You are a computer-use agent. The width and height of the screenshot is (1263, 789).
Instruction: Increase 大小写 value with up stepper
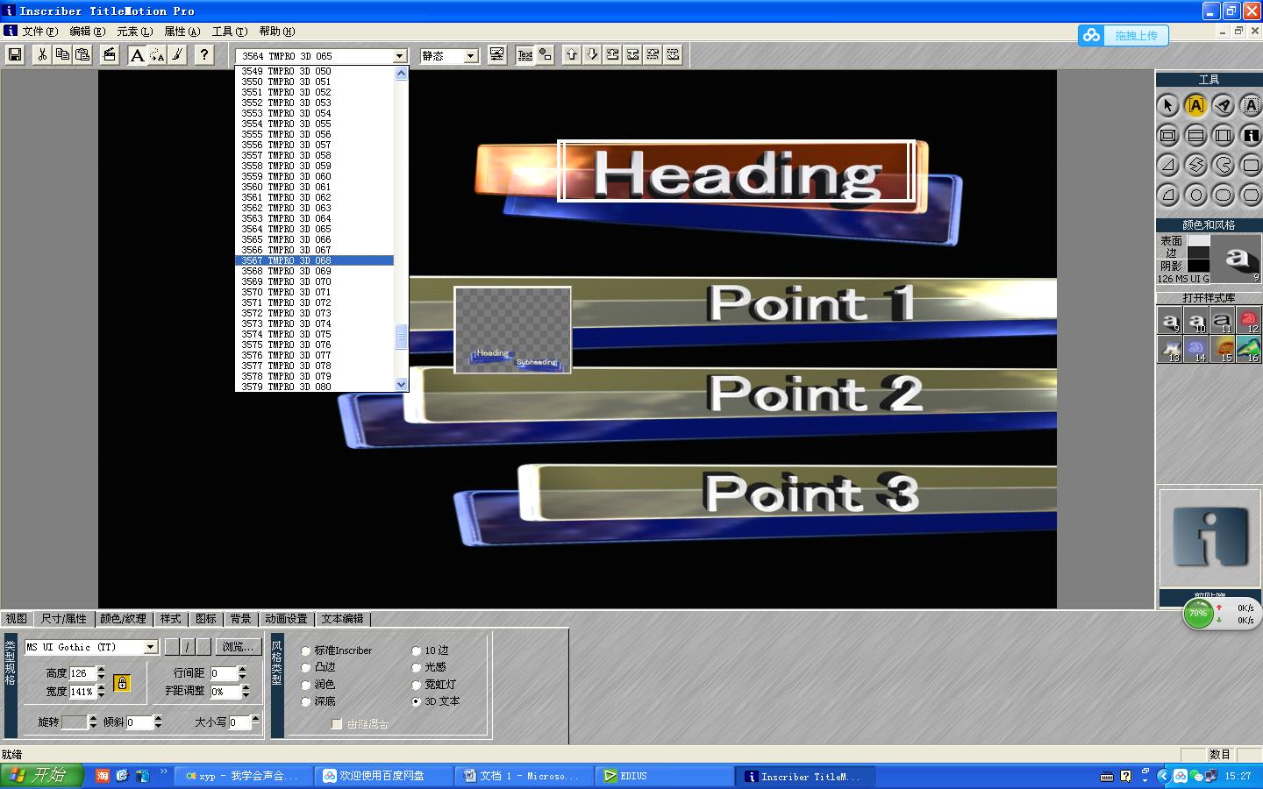(x=256, y=719)
